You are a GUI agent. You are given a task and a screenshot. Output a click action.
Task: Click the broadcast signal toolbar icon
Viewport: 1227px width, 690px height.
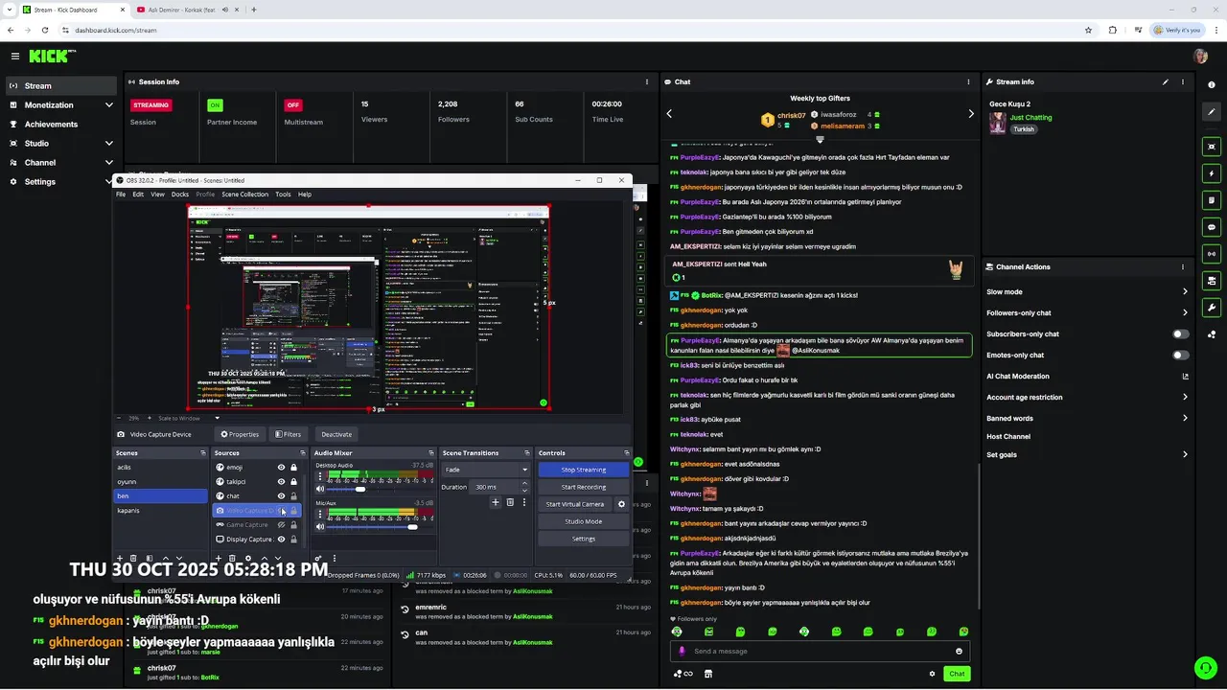[1212, 254]
